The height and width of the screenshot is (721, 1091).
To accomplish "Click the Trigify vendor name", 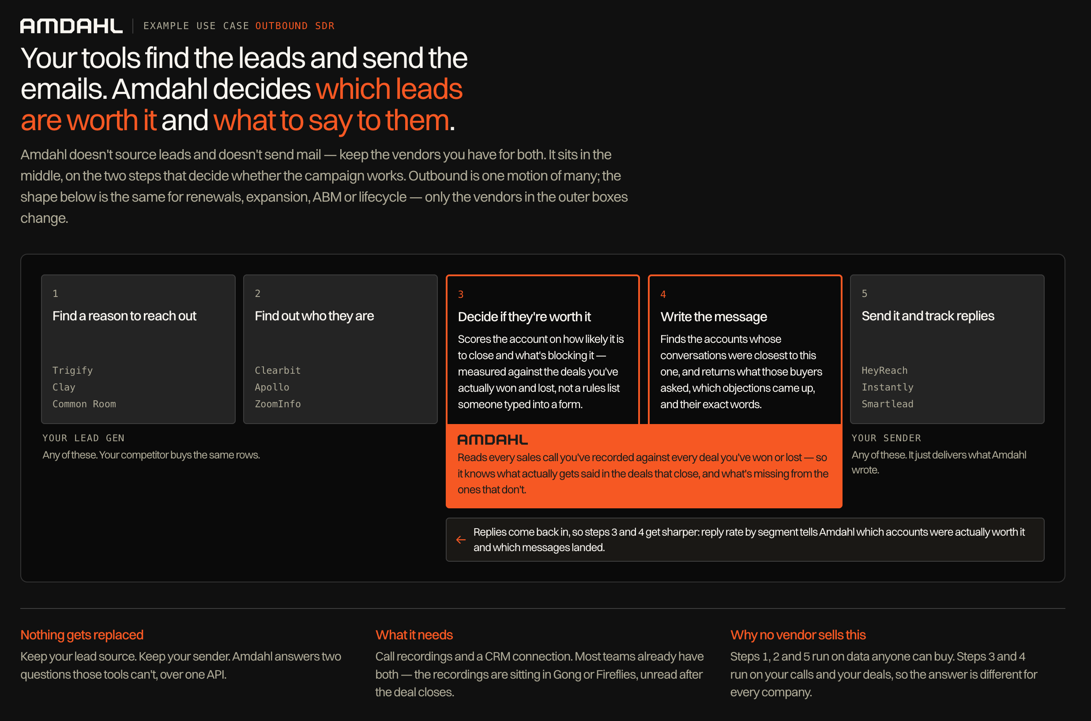I will tap(73, 370).
